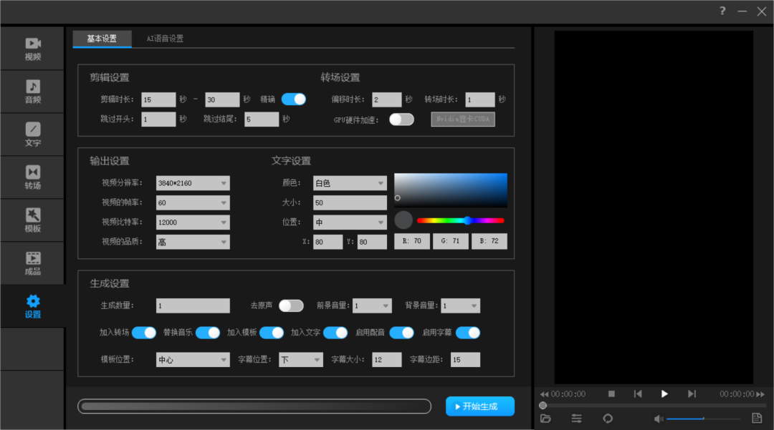Click the hue rainbow slider
This screenshot has height=430, width=774.
[461, 220]
